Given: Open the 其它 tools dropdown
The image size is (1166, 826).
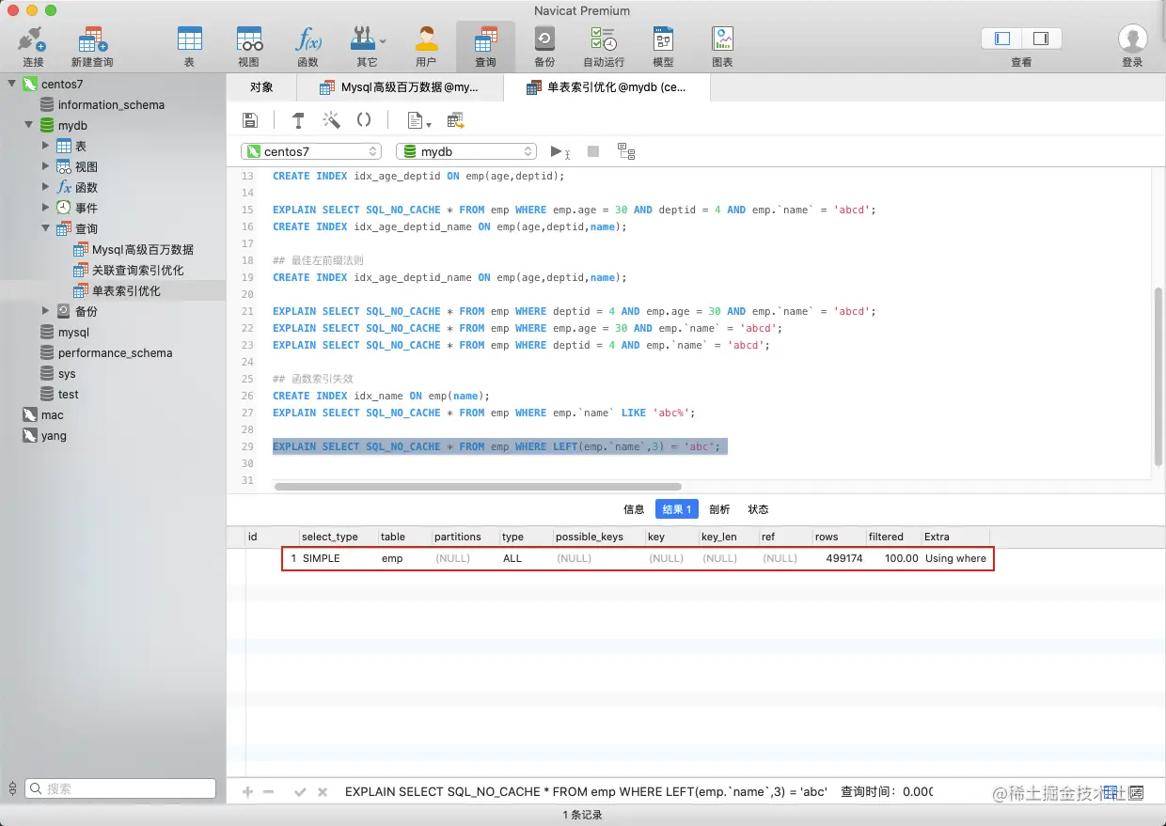Looking at the screenshot, I should [368, 46].
